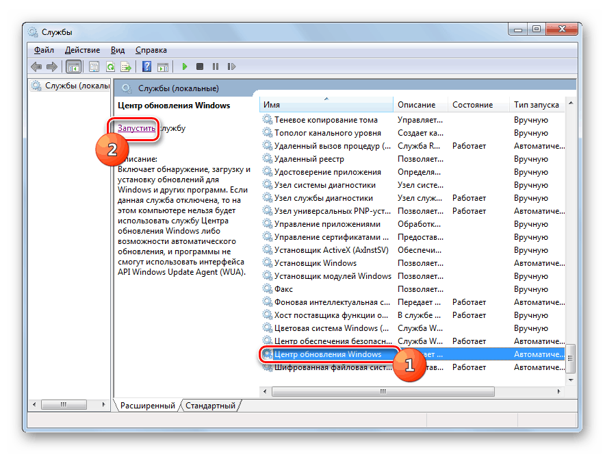Minimize the Службы window
The height and width of the screenshot is (455, 605).
tap(518, 29)
